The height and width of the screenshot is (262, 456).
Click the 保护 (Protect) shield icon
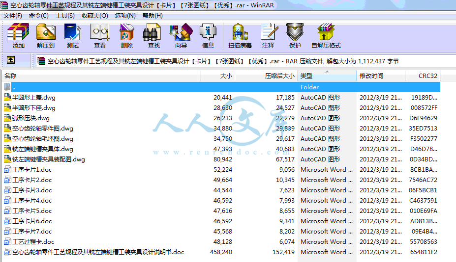click(295, 32)
